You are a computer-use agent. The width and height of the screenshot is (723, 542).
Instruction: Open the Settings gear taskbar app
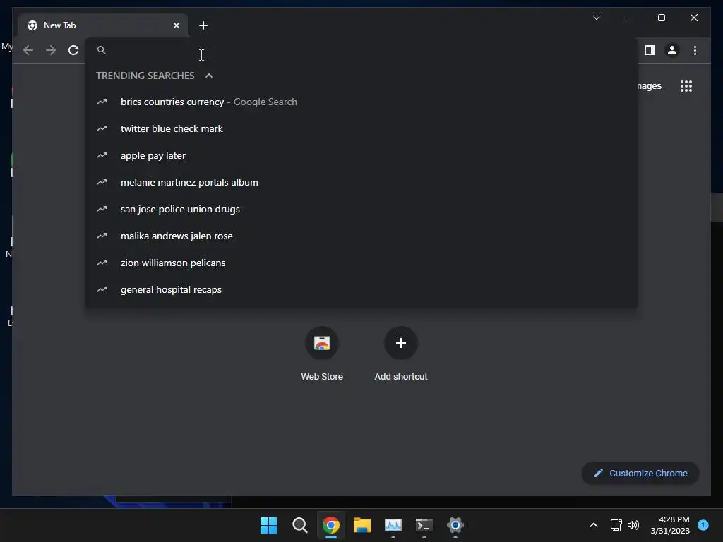(x=455, y=525)
